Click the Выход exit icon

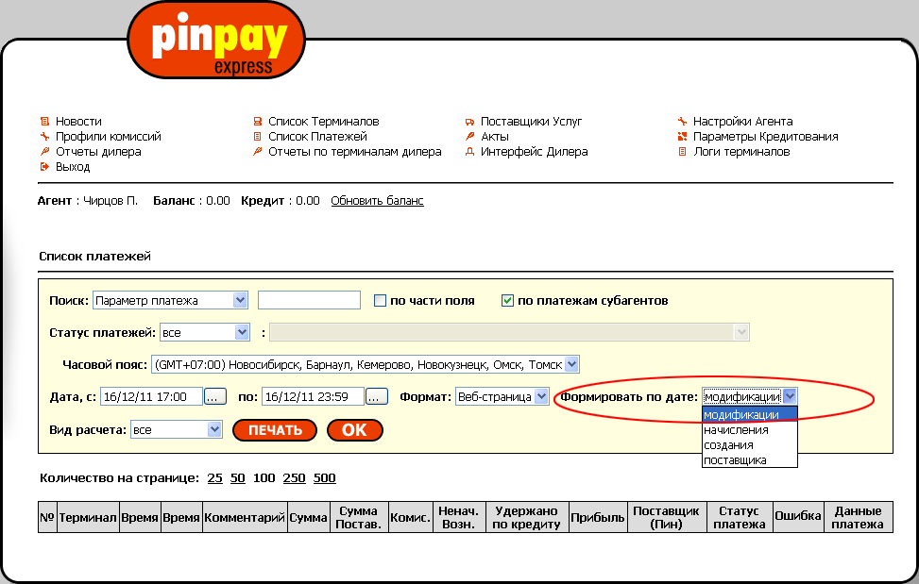pos(43,167)
